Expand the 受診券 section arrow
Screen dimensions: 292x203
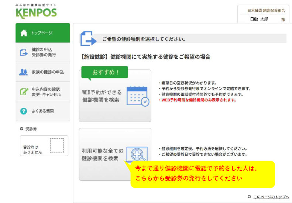coord(21,129)
